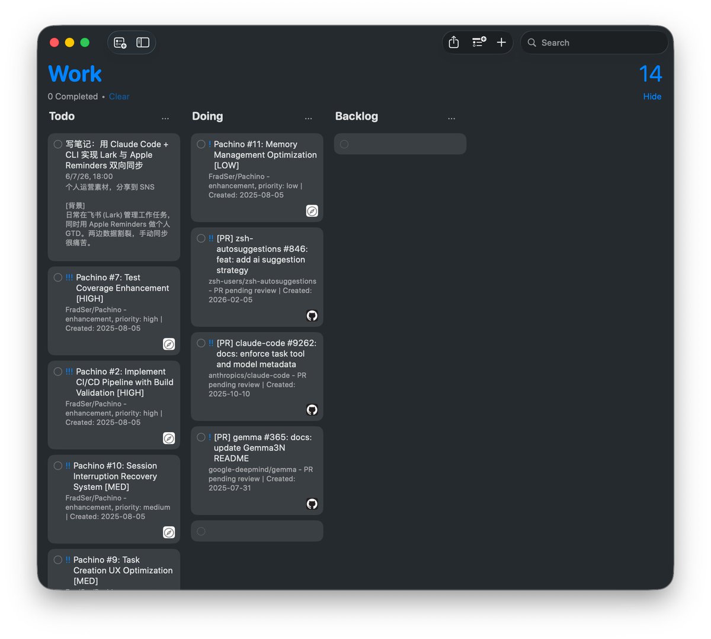Click the 写笔记 reminder title text
The height and width of the screenshot is (639, 711).
117,155
